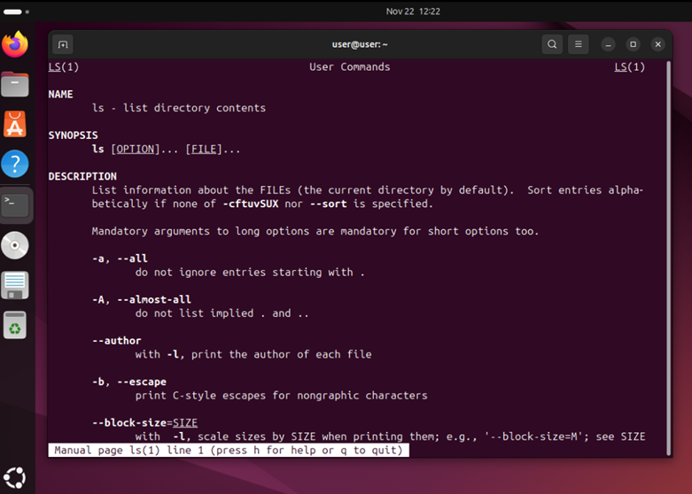Minimize the terminal window
This screenshot has height=494, width=692.
[x=608, y=44]
